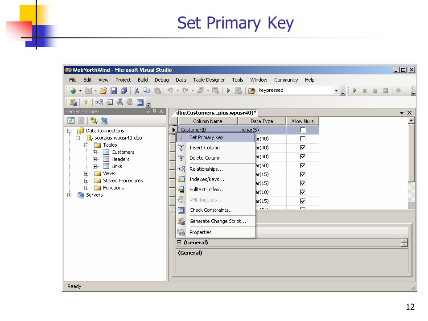Collapse the (General) properties section

pyautogui.click(x=179, y=243)
